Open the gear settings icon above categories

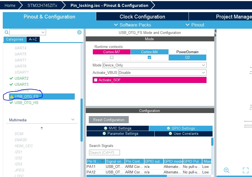[x=79, y=32]
